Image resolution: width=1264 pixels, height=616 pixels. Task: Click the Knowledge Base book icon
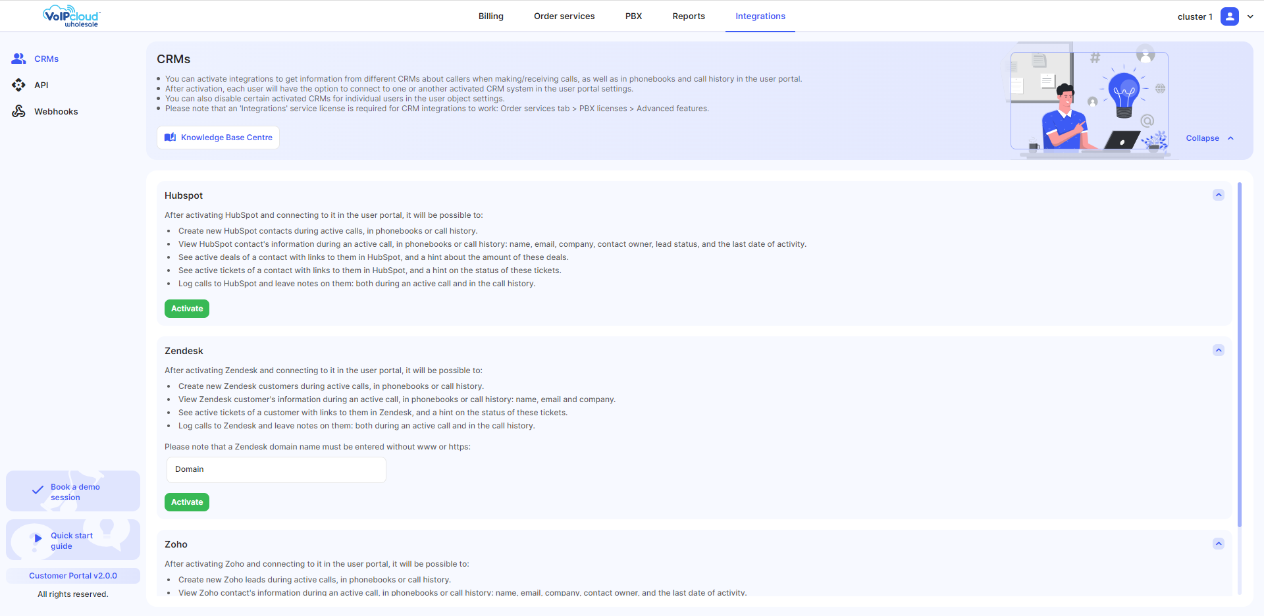point(170,138)
